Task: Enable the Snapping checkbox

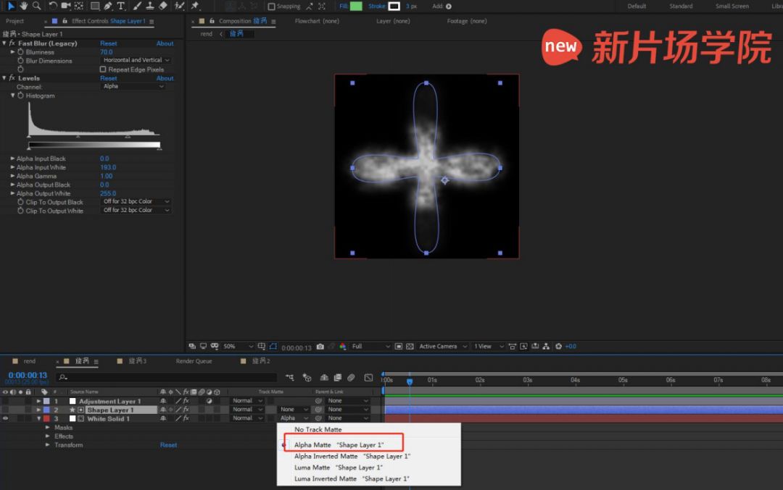Action: 272,7
